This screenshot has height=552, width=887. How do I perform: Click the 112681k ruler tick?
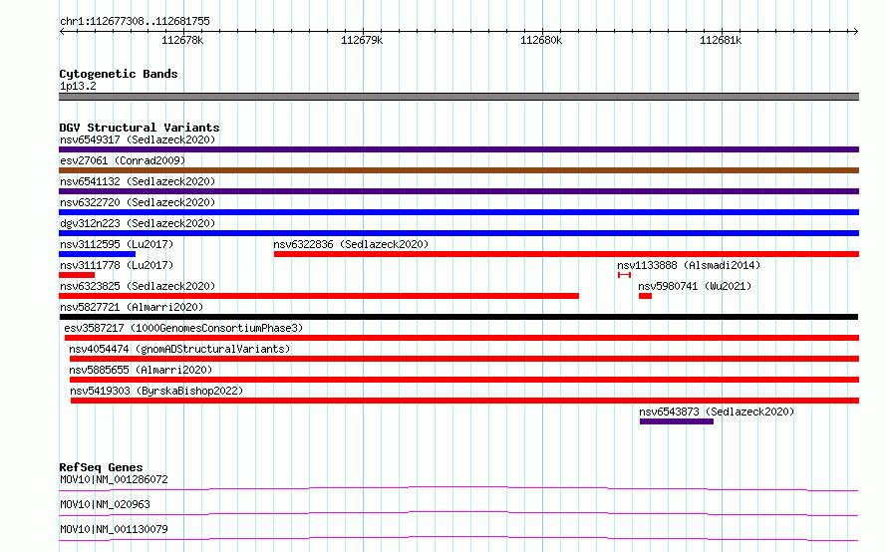click(721, 40)
